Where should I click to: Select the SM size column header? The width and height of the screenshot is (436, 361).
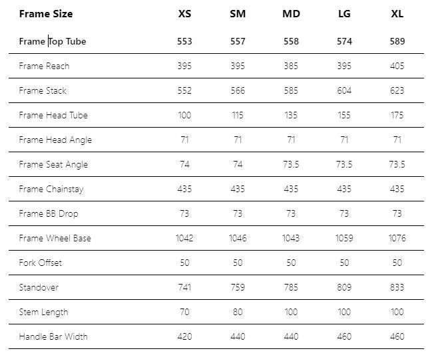(238, 14)
